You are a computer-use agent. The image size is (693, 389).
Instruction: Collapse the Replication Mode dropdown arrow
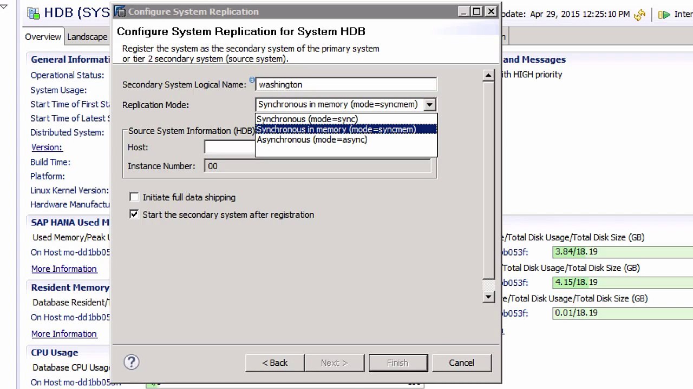(x=429, y=105)
